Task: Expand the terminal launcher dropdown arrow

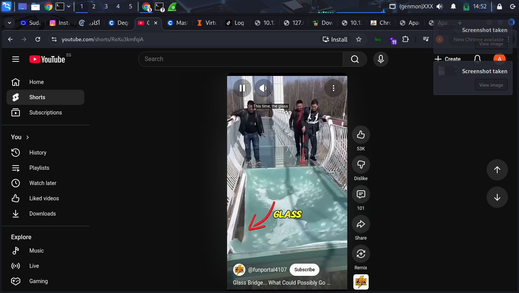Action: tap(69, 6)
